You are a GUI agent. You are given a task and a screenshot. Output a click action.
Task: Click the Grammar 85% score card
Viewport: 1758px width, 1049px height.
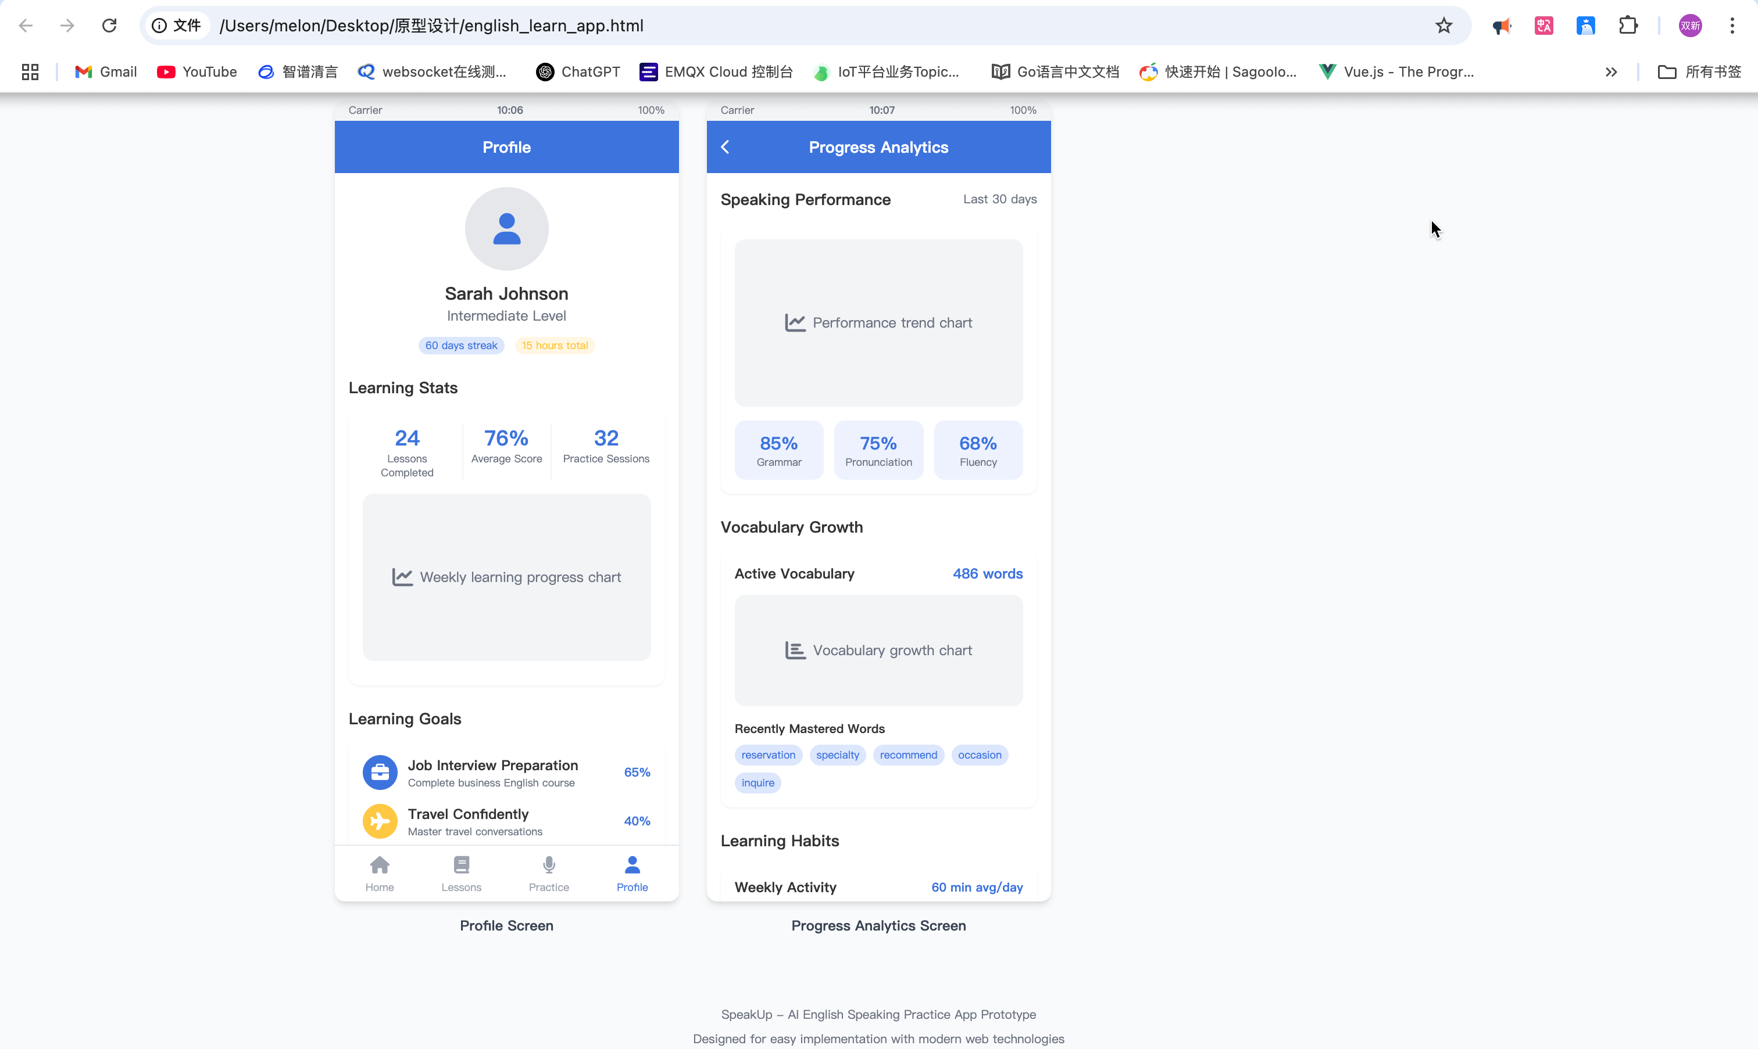click(x=779, y=450)
